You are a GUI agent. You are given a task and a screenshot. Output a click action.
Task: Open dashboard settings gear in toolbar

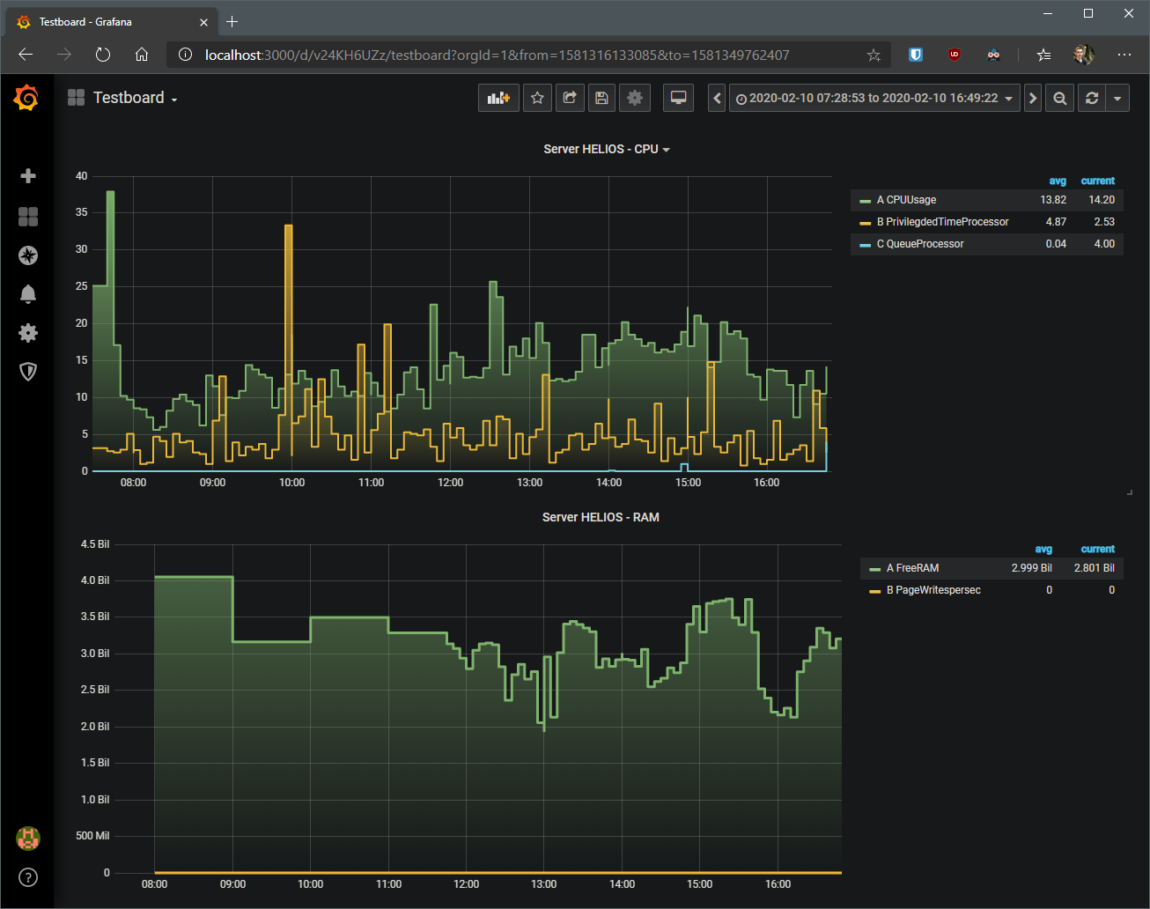tap(635, 98)
